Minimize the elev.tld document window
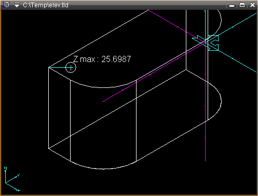The width and height of the screenshot is (258, 196). [x=232, y=5]
